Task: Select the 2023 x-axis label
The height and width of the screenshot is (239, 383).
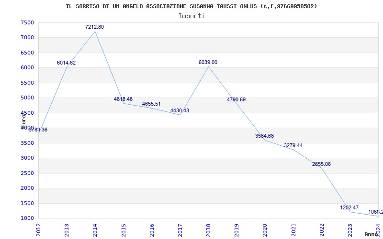Action: [350, 229]
